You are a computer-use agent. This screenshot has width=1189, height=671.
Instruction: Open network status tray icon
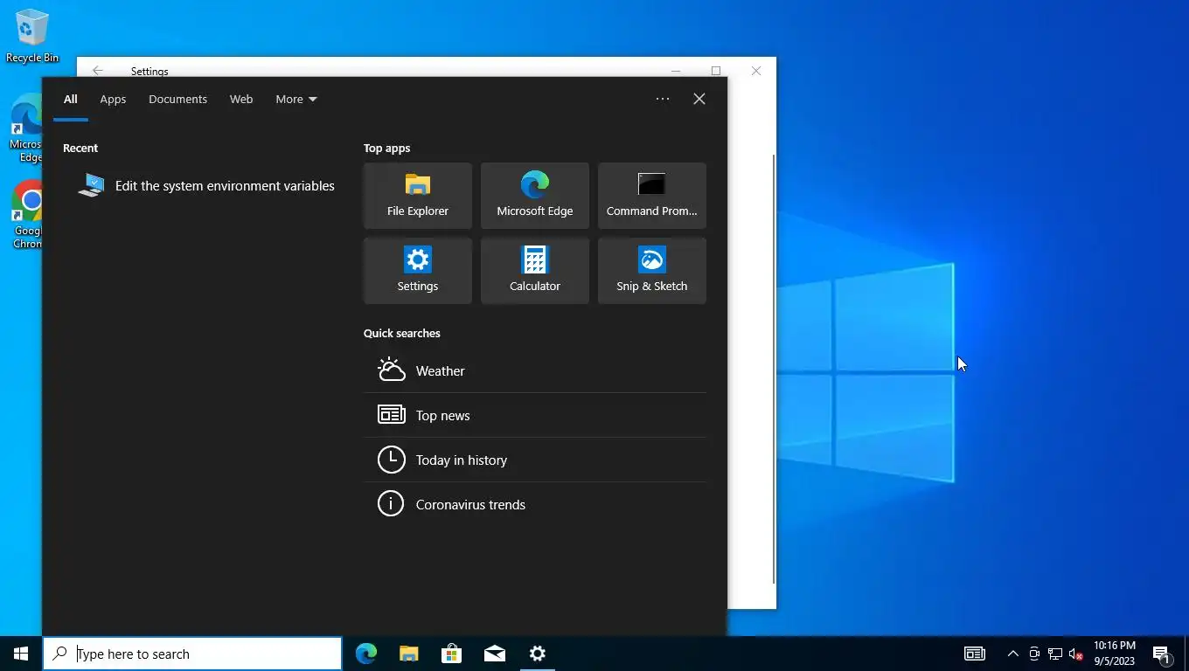1055,654
